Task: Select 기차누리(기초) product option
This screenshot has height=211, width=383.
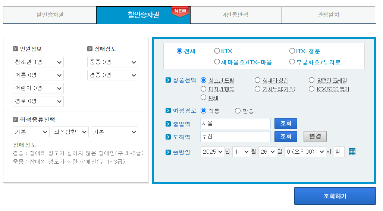Action: pos(257,89)
